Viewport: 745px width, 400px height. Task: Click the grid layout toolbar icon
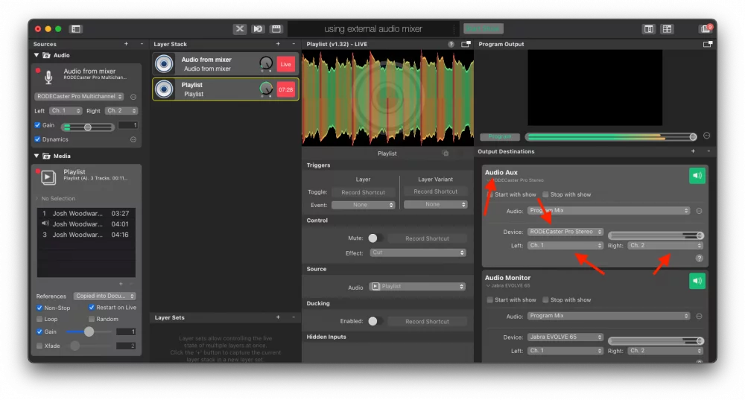coord(667,29)
